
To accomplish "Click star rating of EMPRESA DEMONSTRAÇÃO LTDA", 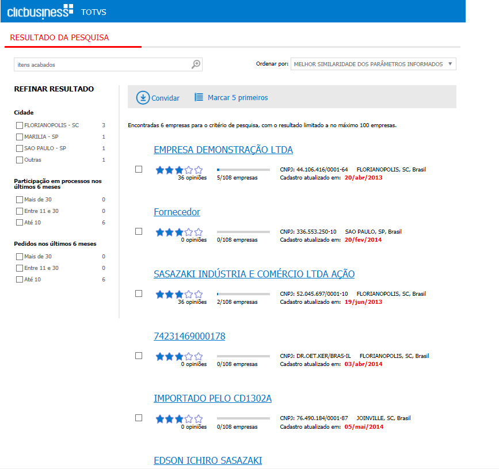I will [x=179, y=170].
